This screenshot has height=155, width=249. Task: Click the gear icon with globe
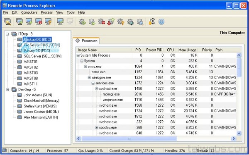click(x=130, y=21)
